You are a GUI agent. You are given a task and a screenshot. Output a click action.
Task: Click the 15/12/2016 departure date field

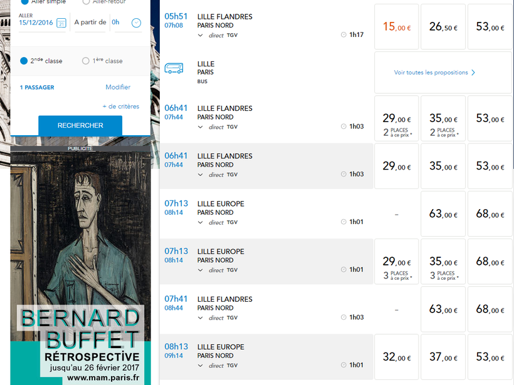36,22
